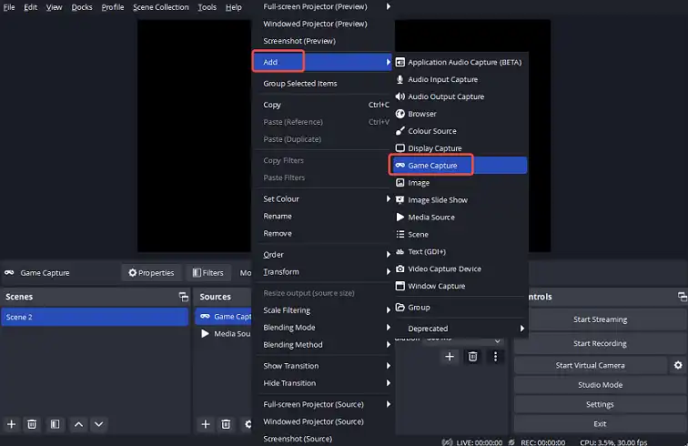This screenshot has height=446, width=688.
Task: Click Start Streaming button
Action: (x=600, y=319)
